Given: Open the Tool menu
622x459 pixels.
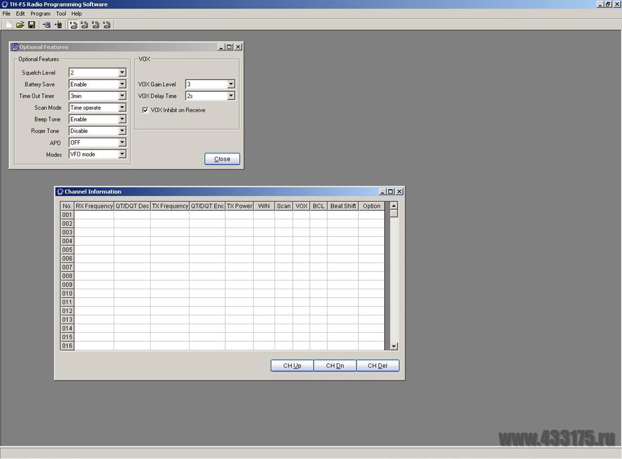Looking at the screenshot, I should pos(61,13).
